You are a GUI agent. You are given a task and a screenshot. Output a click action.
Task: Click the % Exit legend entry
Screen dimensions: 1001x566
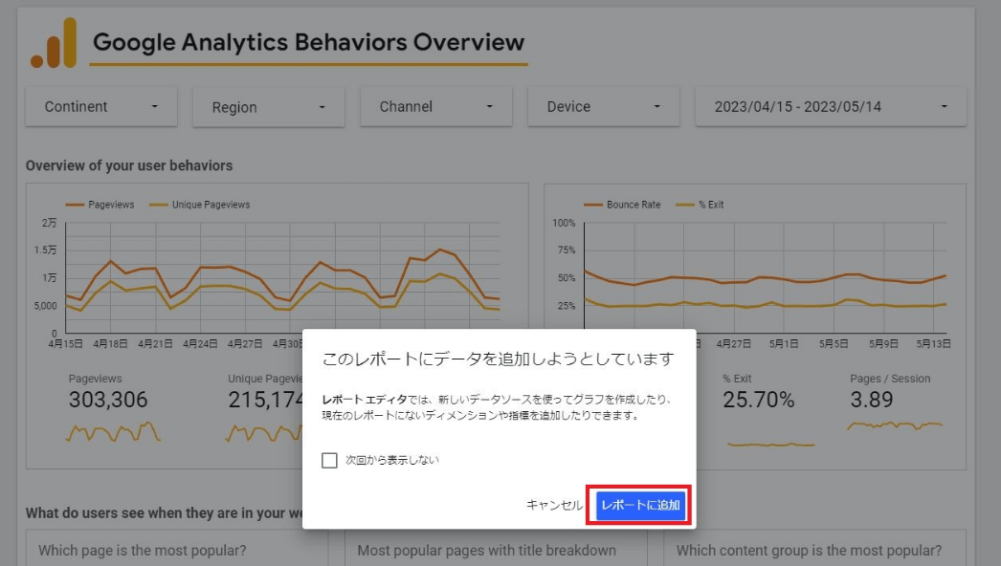point(700,205)
